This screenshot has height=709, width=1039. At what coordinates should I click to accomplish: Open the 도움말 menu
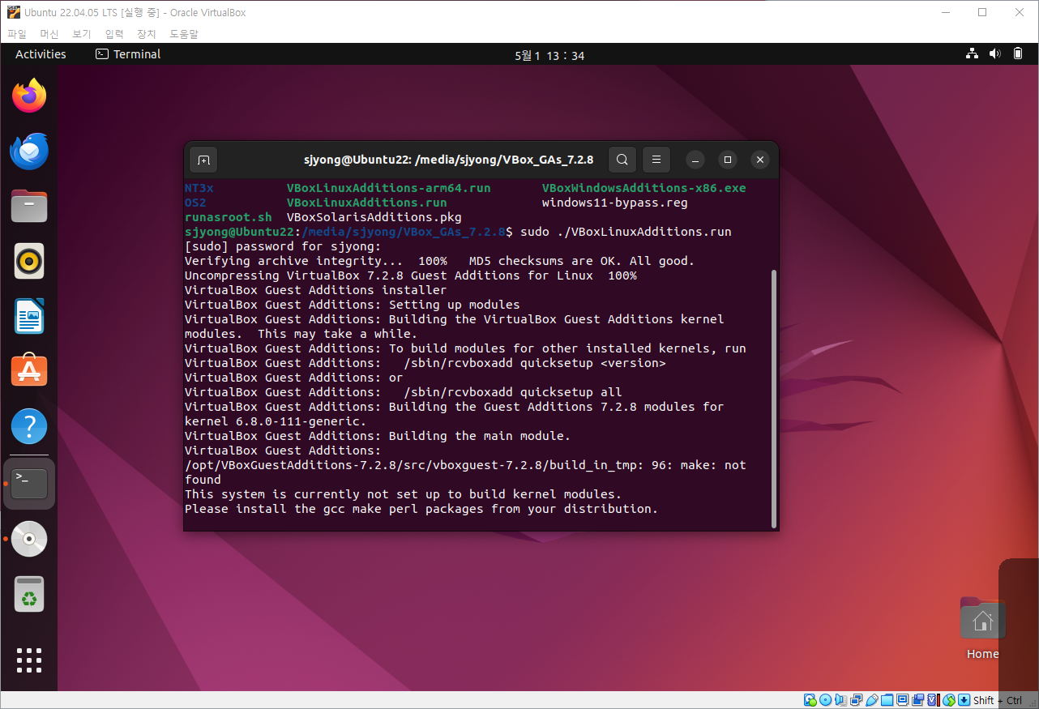click(x=184, y=34)
